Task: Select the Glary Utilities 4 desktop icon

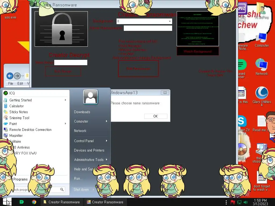Action: (x=262, y=96)
